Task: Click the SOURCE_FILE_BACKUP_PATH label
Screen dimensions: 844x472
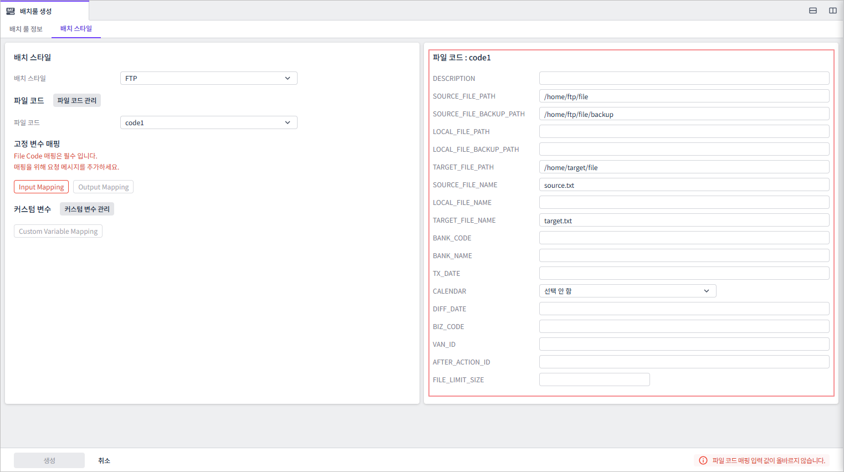Action: (479, 114)
